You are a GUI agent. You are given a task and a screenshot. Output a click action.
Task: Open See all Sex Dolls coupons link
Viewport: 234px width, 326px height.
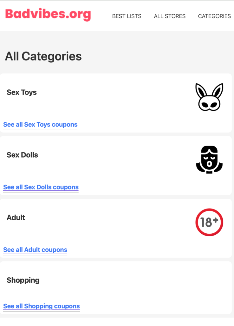point(41,187)
